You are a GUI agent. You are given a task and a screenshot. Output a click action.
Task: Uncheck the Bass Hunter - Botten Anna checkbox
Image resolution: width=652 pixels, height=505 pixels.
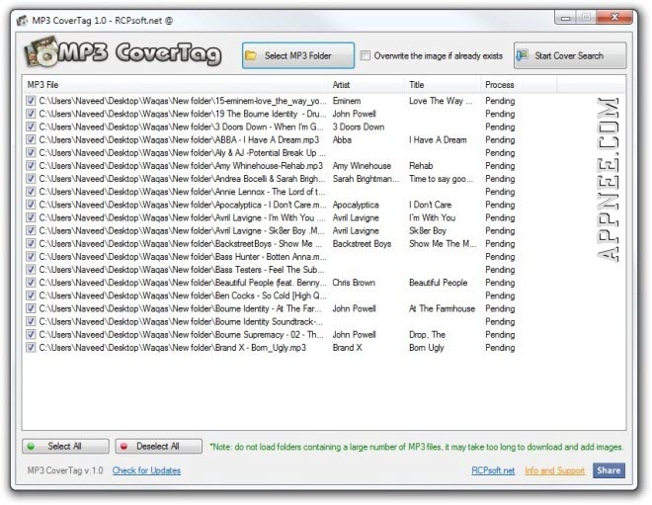pos(31,256)
